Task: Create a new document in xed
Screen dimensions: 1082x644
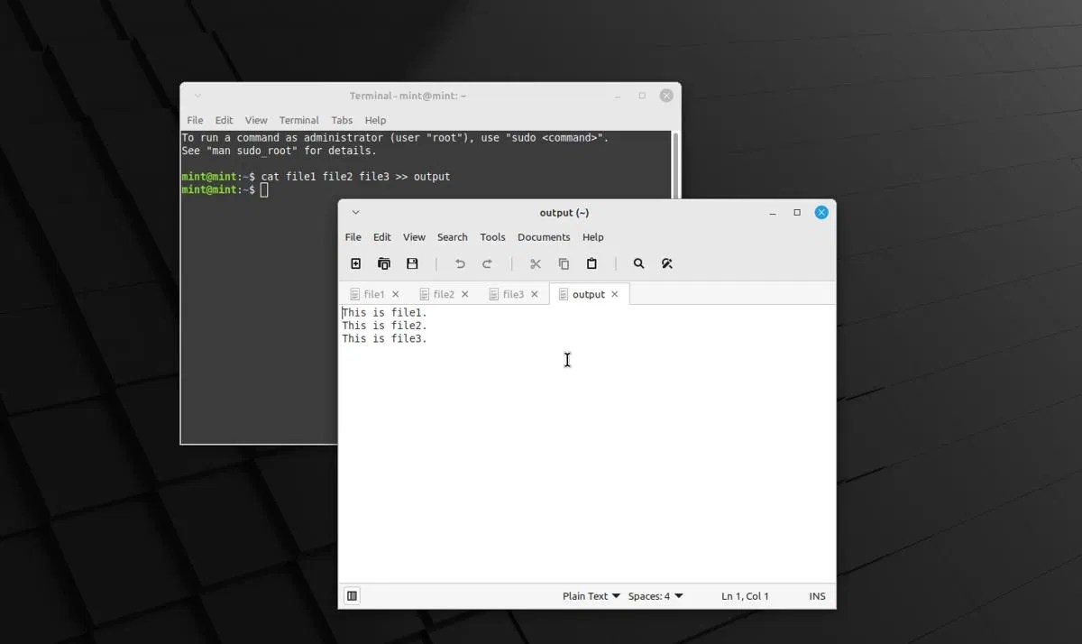Action: pos(355,263)
